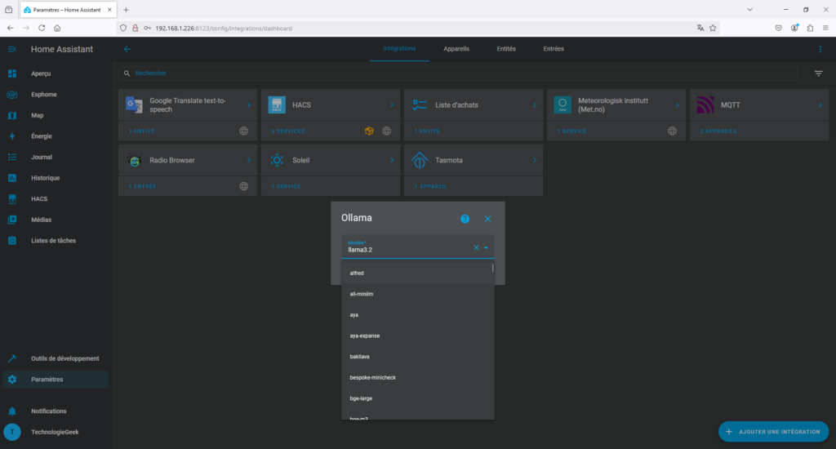Screen dimensions: 836x449
Task: Open Ollama dialog help icon
Action: pos(465,219)
